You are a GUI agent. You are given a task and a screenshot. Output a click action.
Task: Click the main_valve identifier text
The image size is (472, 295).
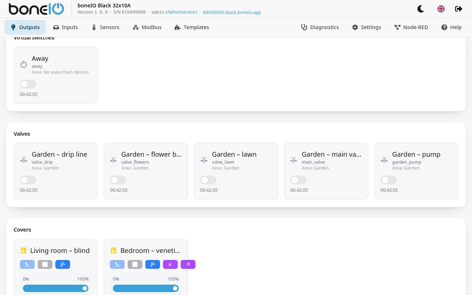point(313,162)
